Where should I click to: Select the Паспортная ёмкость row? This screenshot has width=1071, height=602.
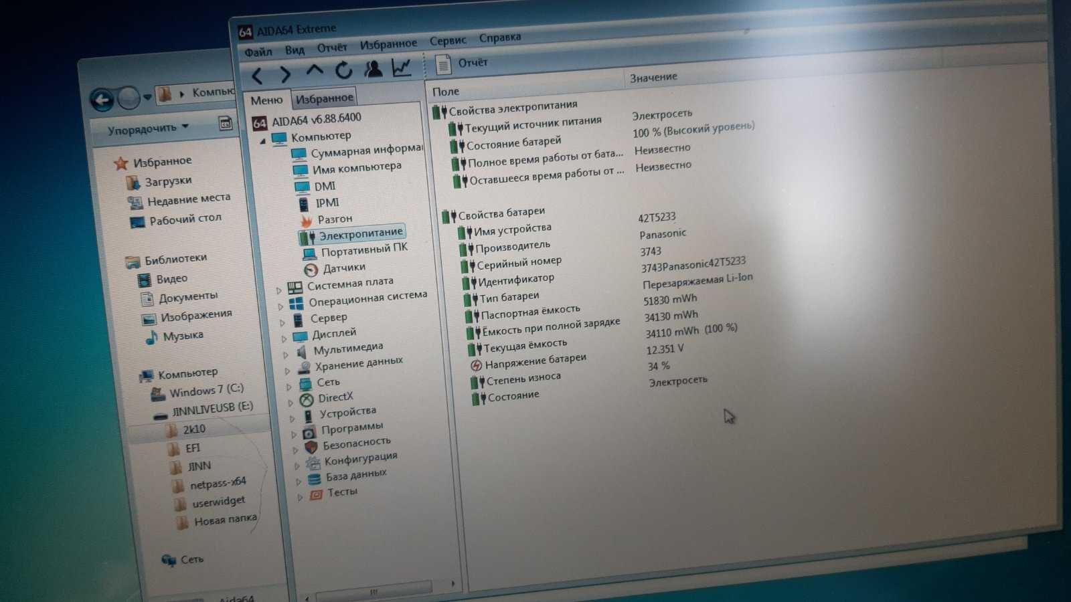click(x=523, y=312)
